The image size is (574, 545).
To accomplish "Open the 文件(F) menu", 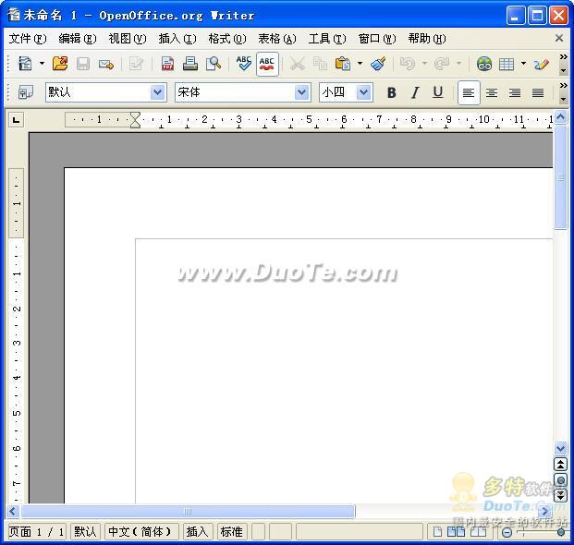I will tap(28, 39).
